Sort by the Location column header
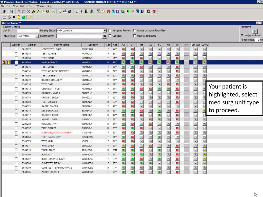 (x=93, y=45)
